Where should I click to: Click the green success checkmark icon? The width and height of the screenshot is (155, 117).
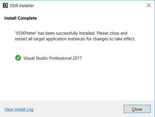click(18, 58)
